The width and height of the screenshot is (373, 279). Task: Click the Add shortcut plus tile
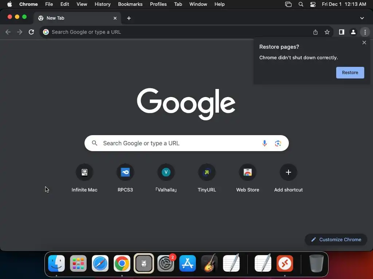click(288, 178)
